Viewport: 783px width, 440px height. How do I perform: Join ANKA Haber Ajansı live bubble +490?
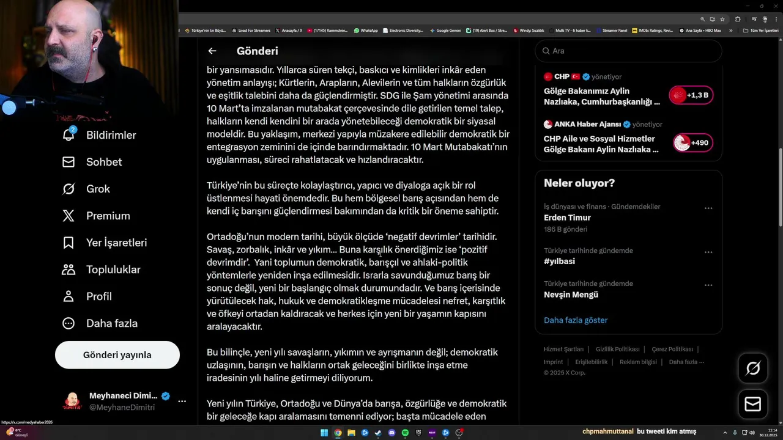(692, 143)
